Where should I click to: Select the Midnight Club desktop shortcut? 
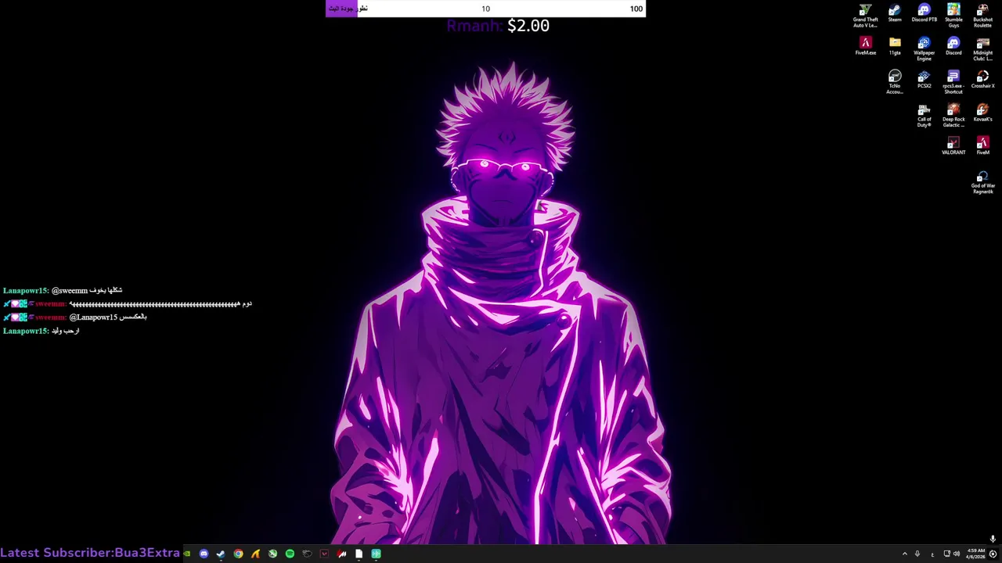click(x=982, y=48)
